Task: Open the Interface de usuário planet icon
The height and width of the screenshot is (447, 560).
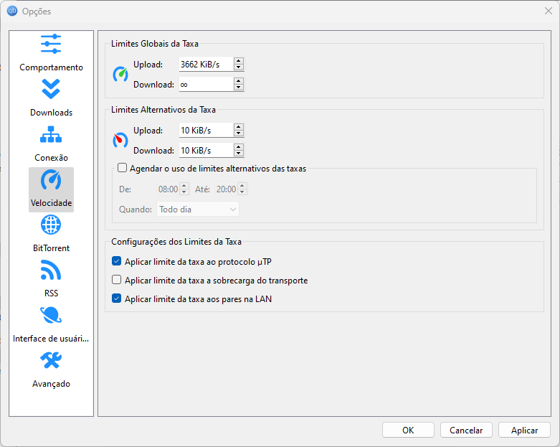Action: (x=51, y=315)
